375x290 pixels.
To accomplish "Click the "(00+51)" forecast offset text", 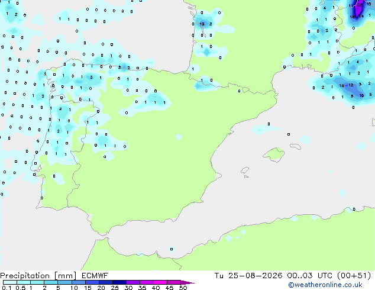I will [354, 276].
